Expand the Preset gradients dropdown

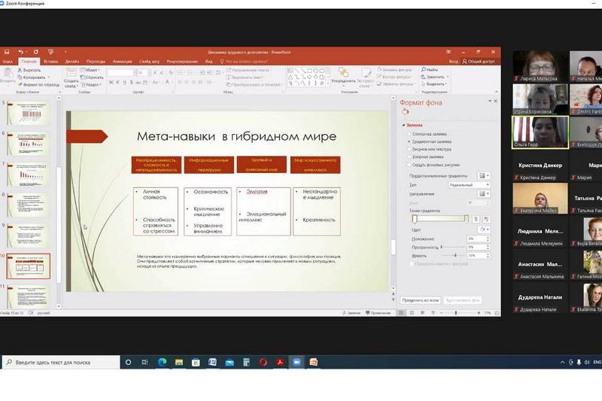[x=483, y=175]
